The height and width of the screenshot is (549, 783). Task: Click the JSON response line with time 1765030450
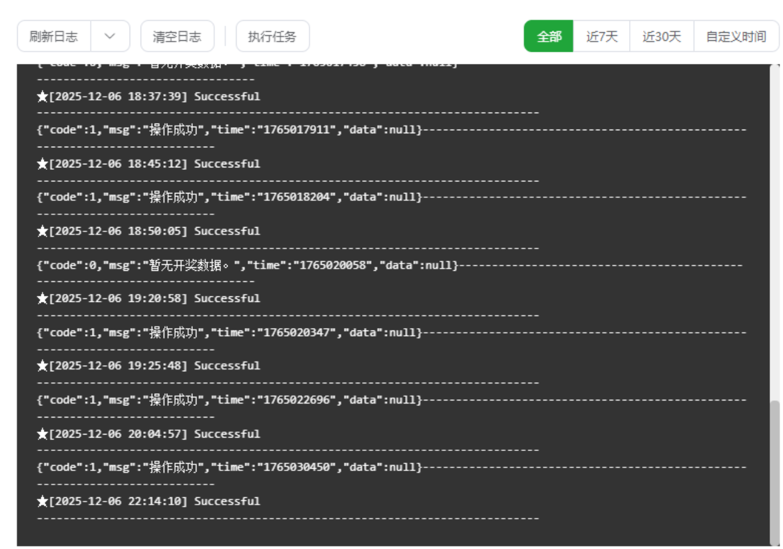pos(229,467)
